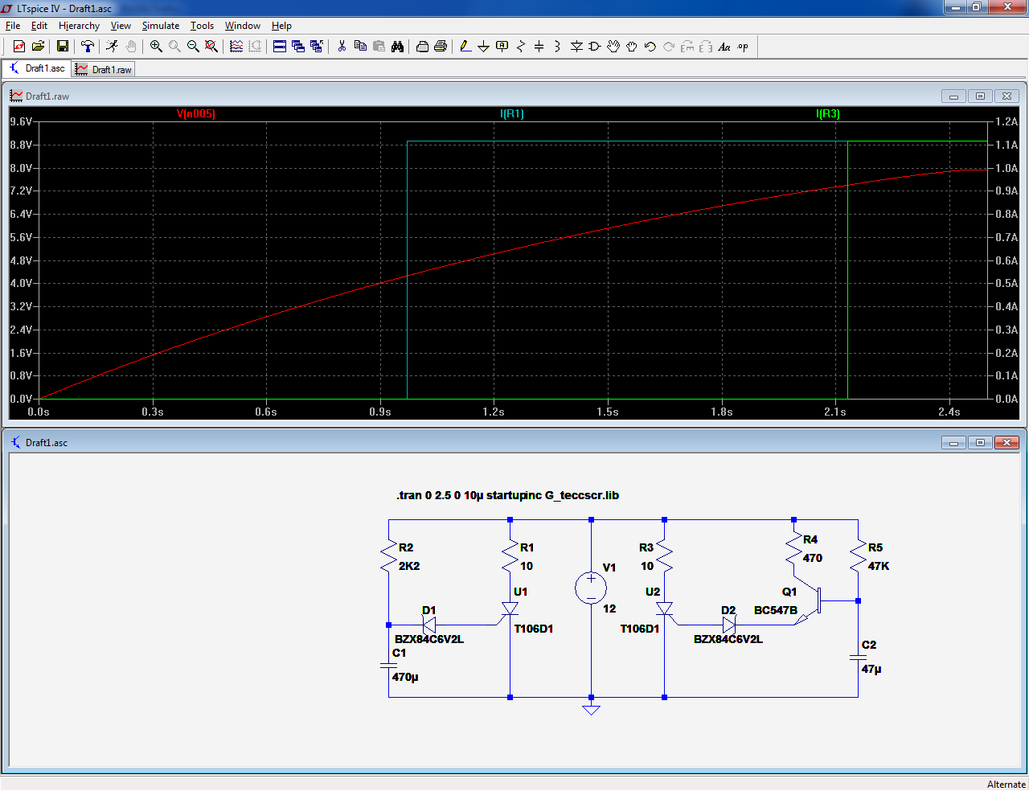Select the Resistor component tool
The height and width of the screenshot is (791, 1029).
tap(520, 47)
